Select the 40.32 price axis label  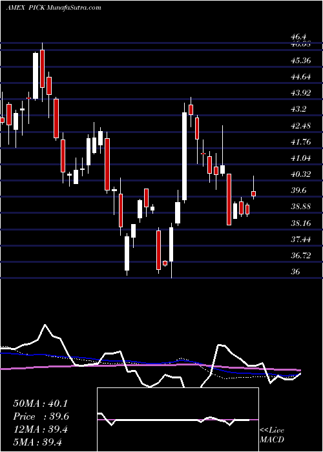302,174
